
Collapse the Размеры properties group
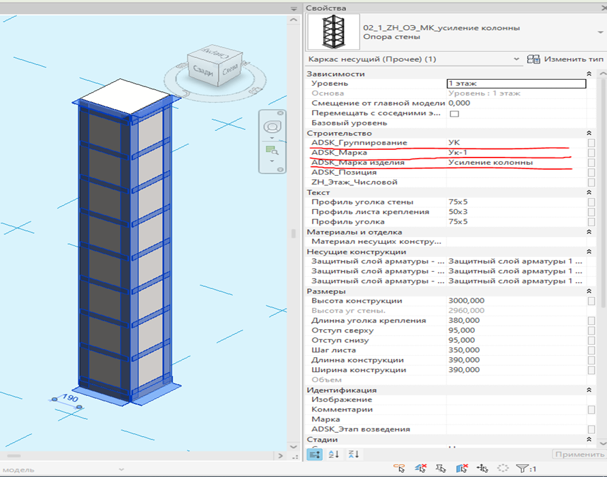pos(589,291)
